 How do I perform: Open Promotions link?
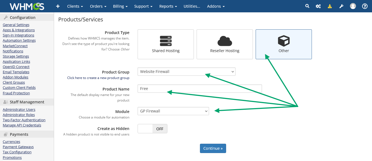pos(12,158)
